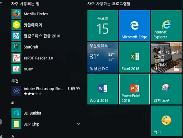Viewport: 183px width, 138px height.
Task: Launch the Excel 2016 tile
Action: tap(134, 57)
